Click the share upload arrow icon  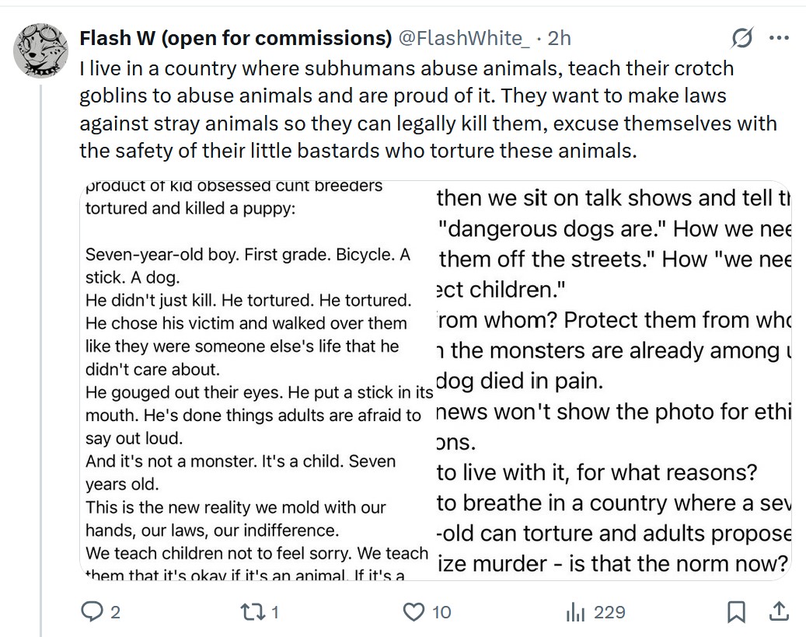778,611
